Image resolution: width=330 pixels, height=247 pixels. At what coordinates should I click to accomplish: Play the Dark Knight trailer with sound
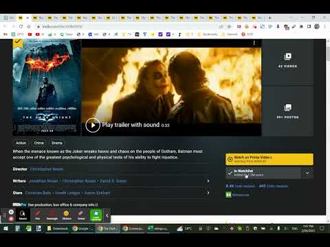point(93,125)
